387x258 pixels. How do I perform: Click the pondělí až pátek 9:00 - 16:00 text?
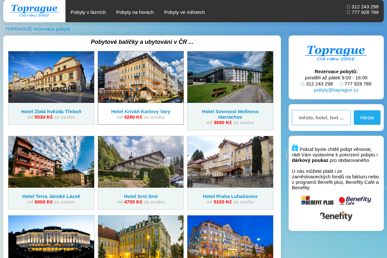336,78
